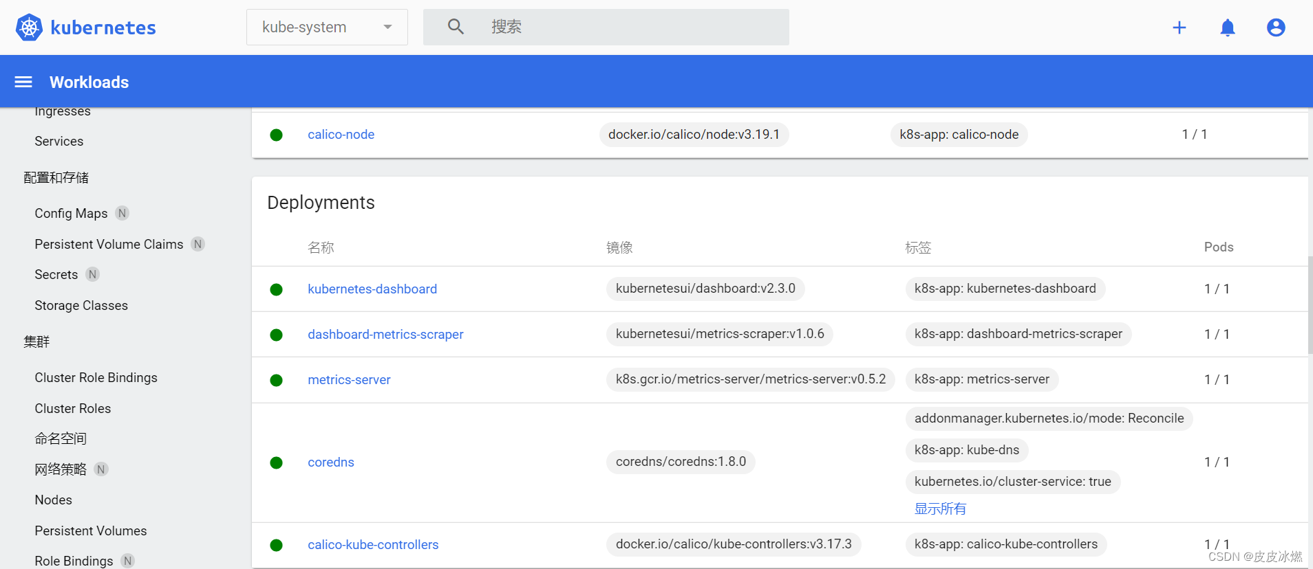Open the coredns deployment link
The height and width of the screenshot is (569, 1313).
[x=331, y=462]
